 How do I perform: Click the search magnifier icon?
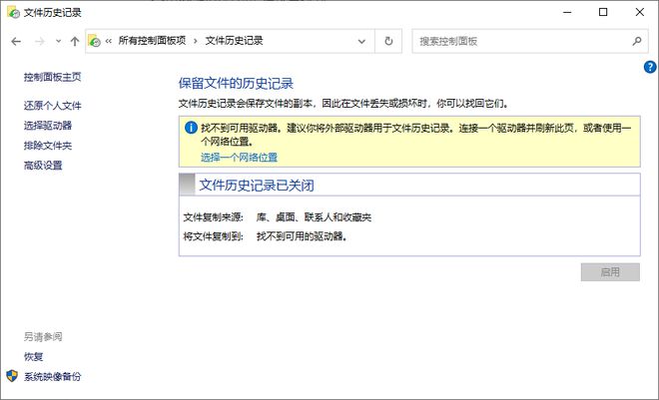click(x=637, y=41)
